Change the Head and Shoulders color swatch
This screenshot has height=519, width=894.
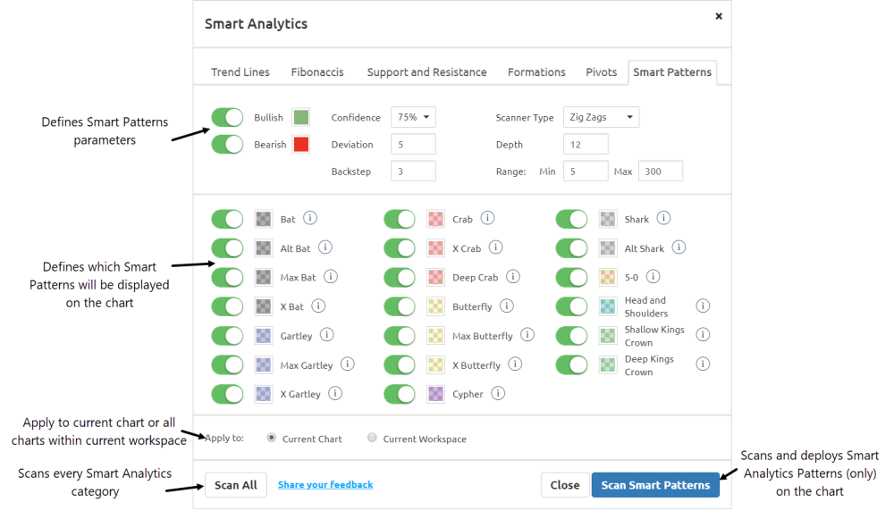tap(608, 306)
